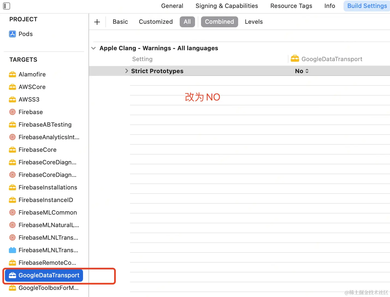Click the FirebaseAnalyticsInt... target icon
Viewport: 390px width, 297px height.
(13, 137)
